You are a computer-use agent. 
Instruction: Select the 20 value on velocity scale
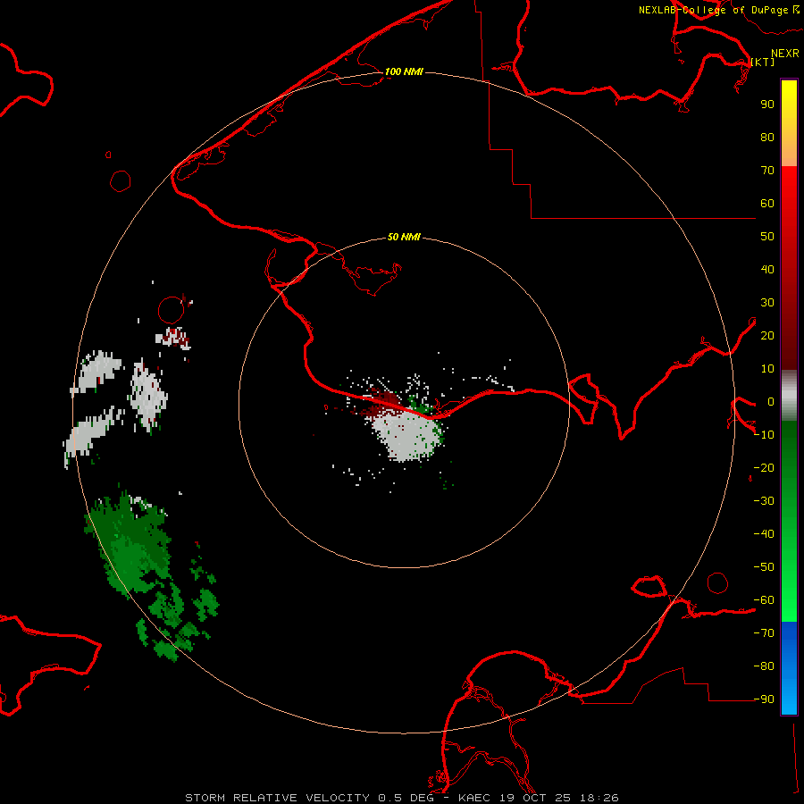(x=767, y=335)
